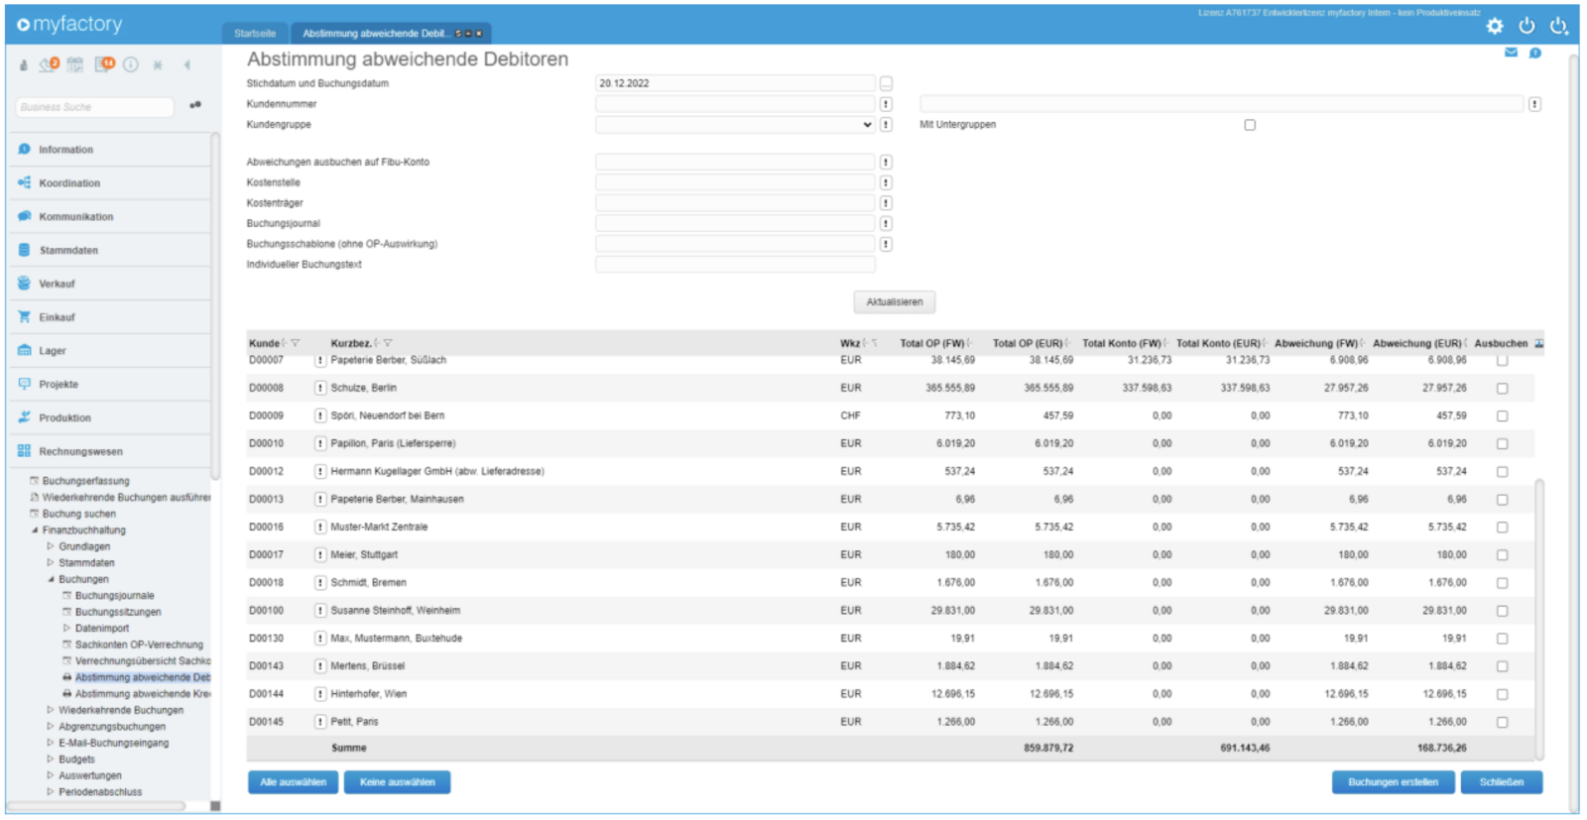Collapse the Finanzbuchhaltung tree node

click(35, 530)
